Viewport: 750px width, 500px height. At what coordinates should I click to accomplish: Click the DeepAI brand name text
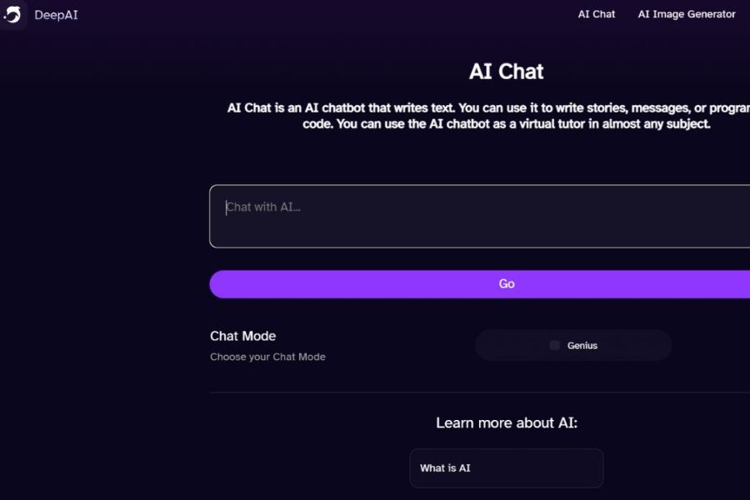pos(56,15)
